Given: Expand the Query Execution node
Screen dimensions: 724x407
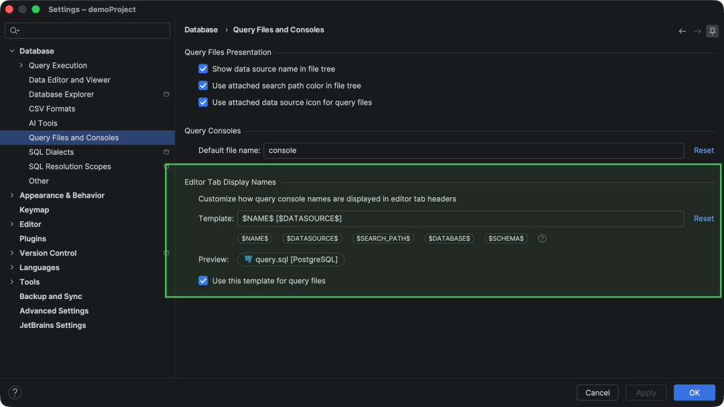Looking at the screenshot, I should (x=21, y=65).
